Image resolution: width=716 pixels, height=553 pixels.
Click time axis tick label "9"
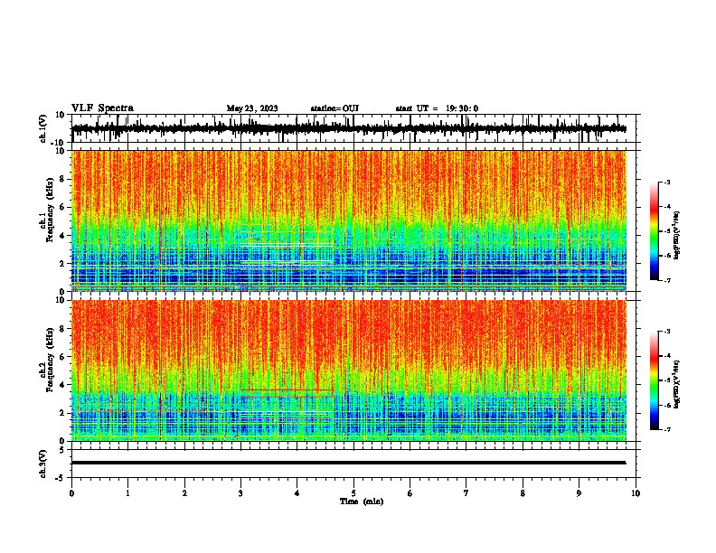[x=579, y=493]
